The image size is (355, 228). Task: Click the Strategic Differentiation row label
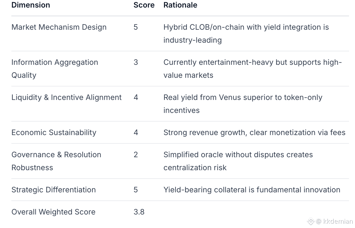(x=53, y=190)
